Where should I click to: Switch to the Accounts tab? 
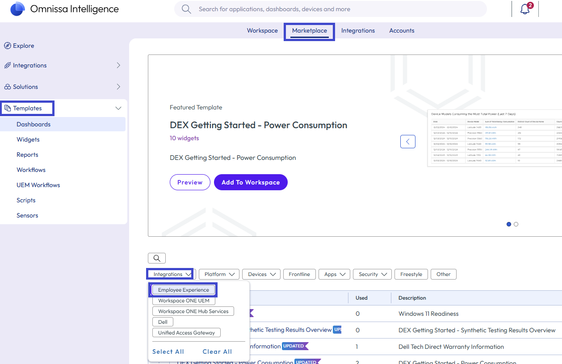pos(402,30)
